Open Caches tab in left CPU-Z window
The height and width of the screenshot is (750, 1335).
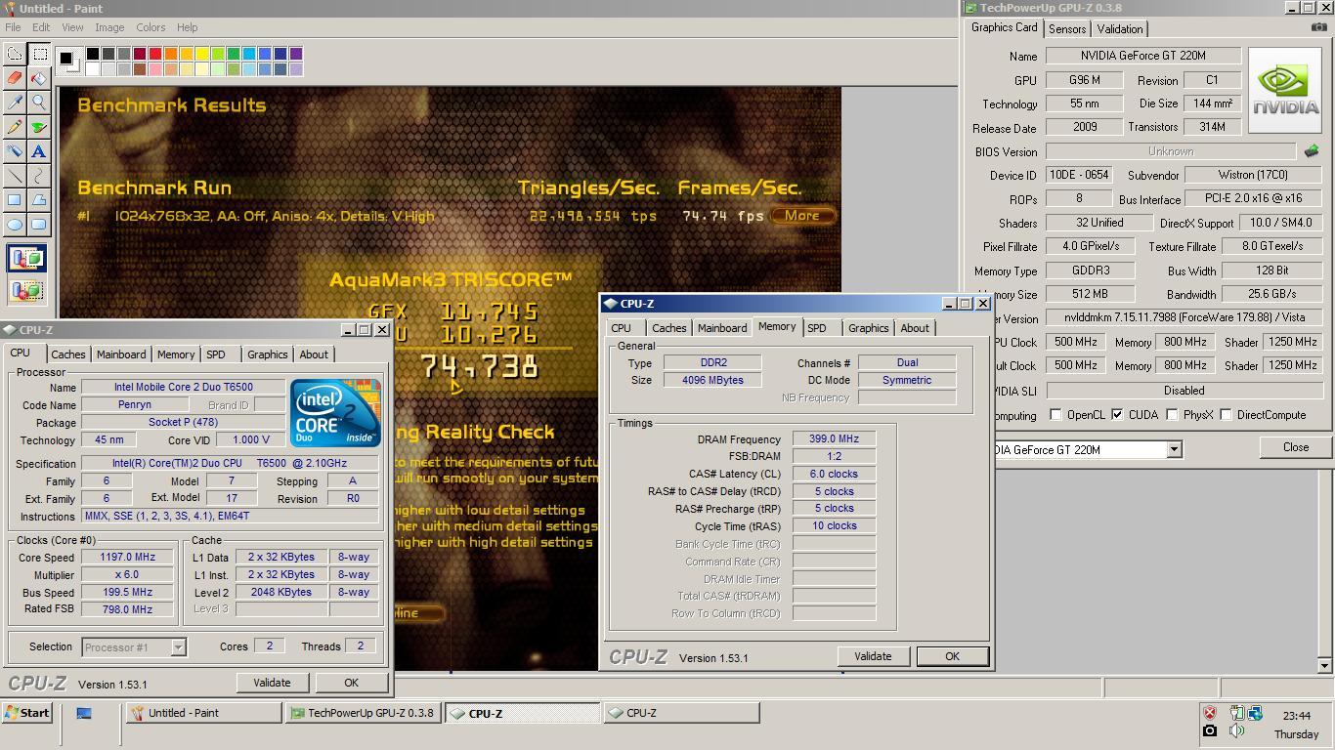click(x=68, y=354)
